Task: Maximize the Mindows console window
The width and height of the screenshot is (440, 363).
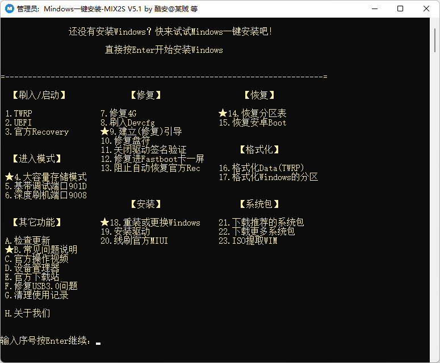Action: tap(400, 9)
